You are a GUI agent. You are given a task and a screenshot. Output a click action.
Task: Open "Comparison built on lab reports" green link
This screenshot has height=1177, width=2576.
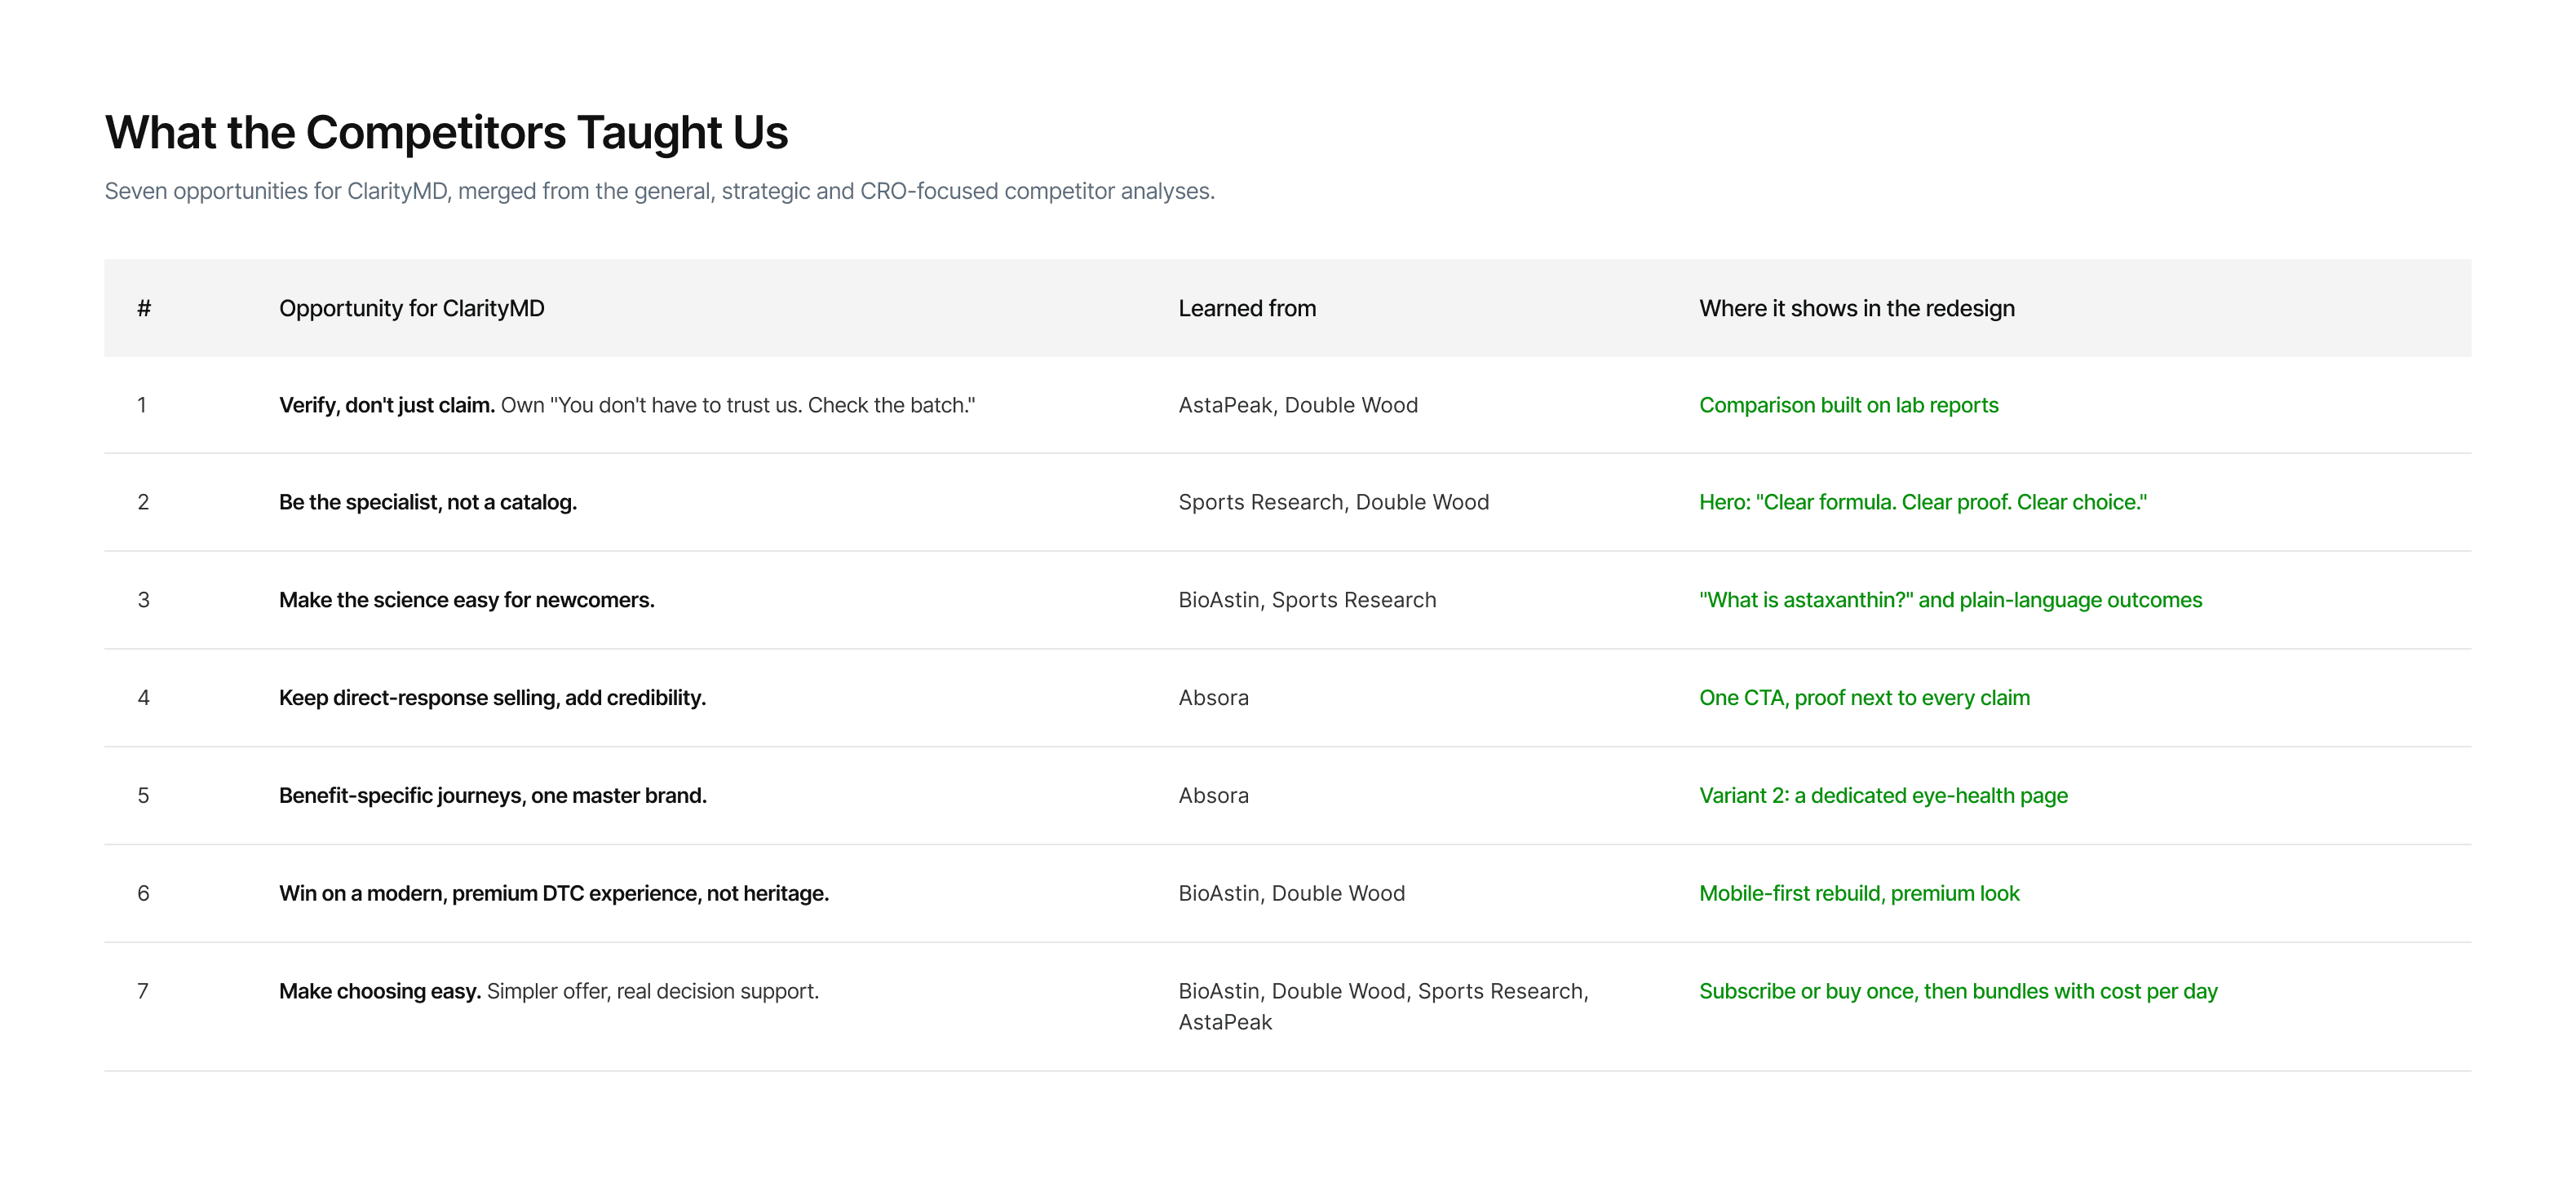1849,406
